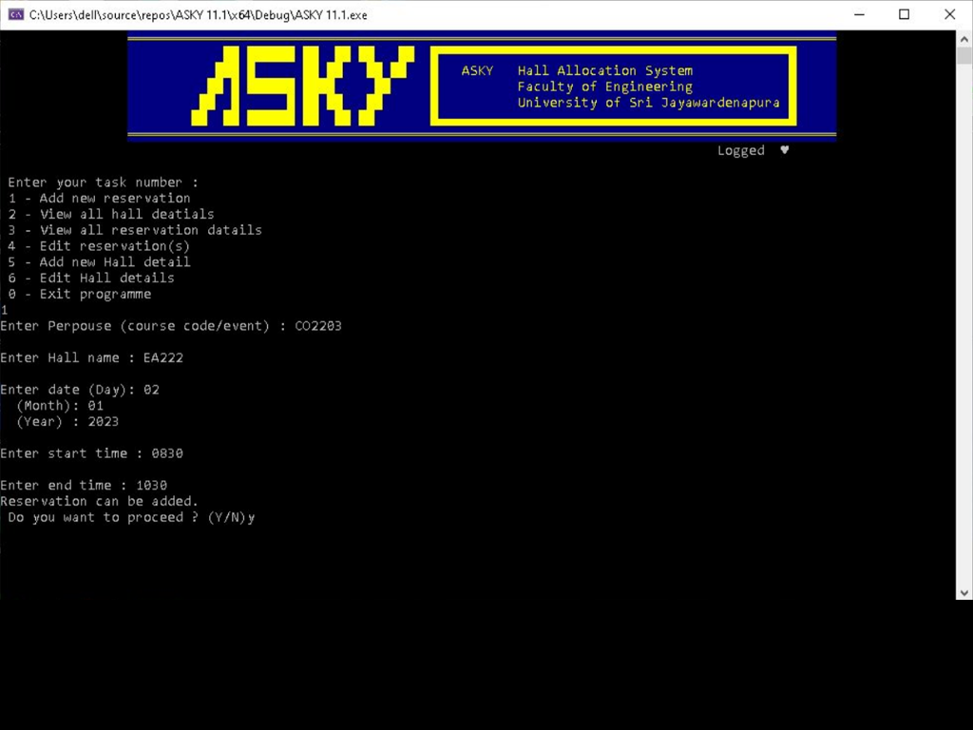973x730 pixels.
Task: Click the console app icon in title bar
Action: click(15, 14)
